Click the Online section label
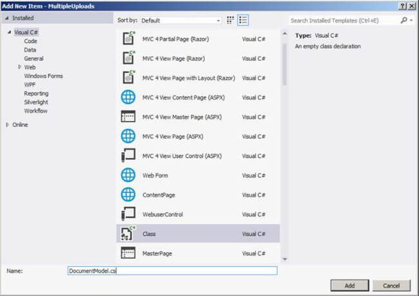The height and width of the screenshot is (296, 419). [x=20, y=124]
